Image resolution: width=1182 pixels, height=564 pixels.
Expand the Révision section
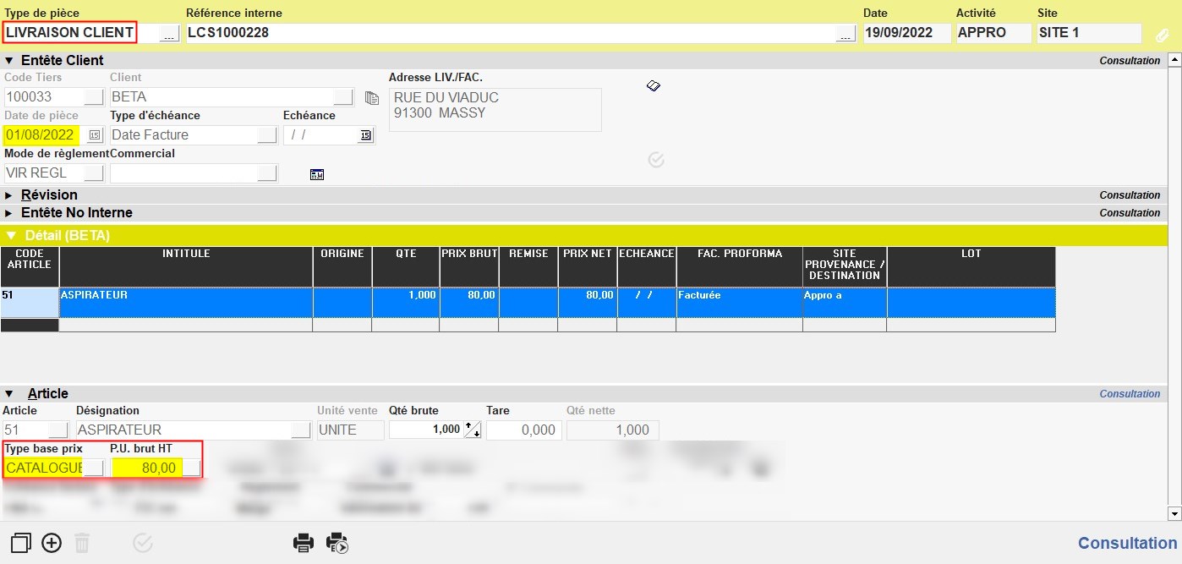[9, 195]
